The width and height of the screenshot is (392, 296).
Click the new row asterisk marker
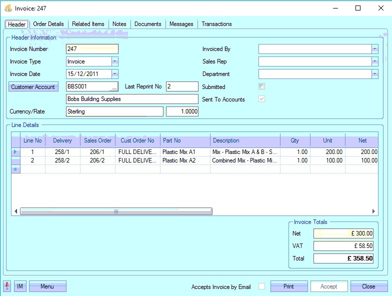point(15,169)
